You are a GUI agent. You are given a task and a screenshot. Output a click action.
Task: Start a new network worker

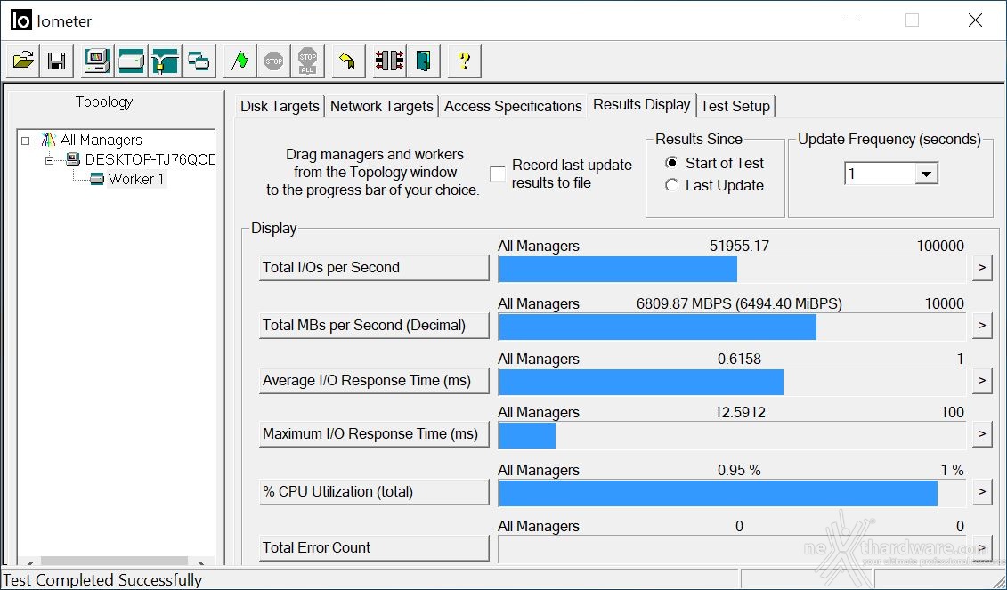(165, 61)
